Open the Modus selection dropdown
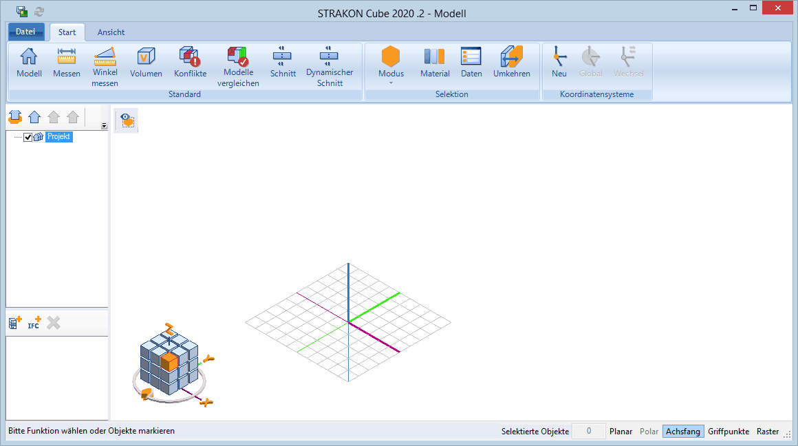Image resolution: width=798 pixels, height=446 pixels. point(391,65)
